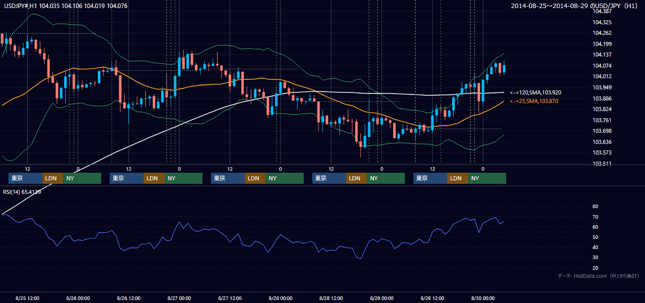
Task: Click the 104.137 price axis label
Action: click(602, 55)
